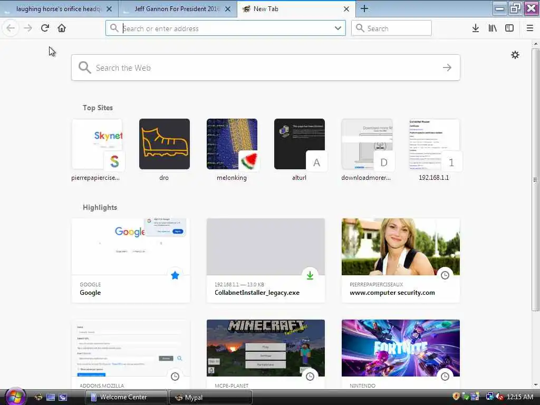Viewport: 540px width, 405px height.
Task: Open the show desktop quick launch icon
Action: point(51,397)
